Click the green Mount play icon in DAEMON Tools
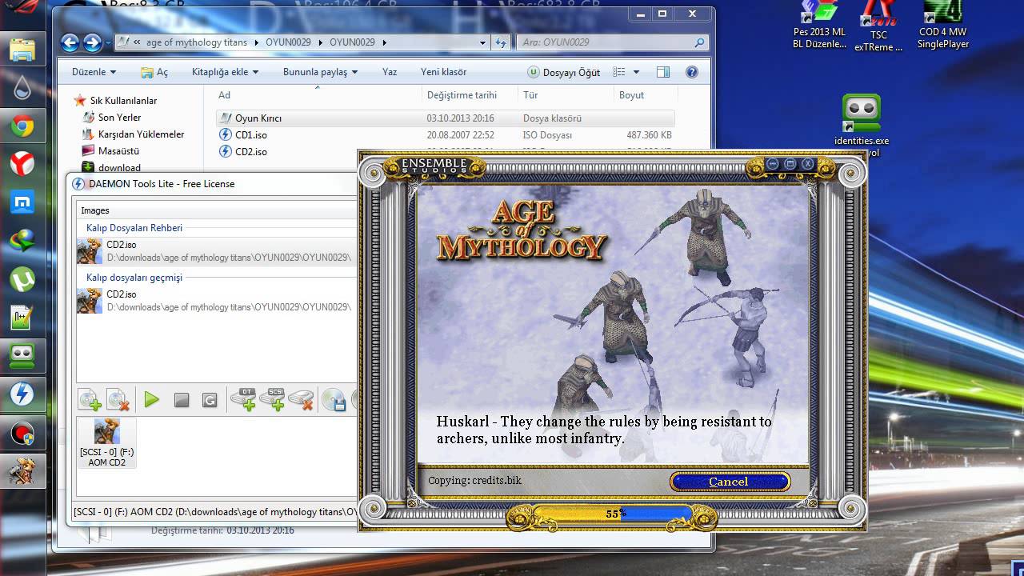The height and width of the screenshot is (576, 1024). [x=152, y=400]
